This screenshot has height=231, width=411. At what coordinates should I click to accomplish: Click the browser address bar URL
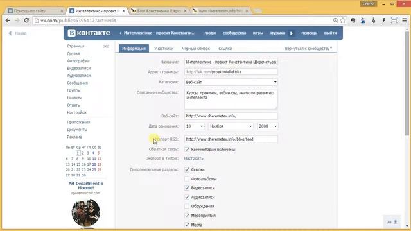coord(78,21)
